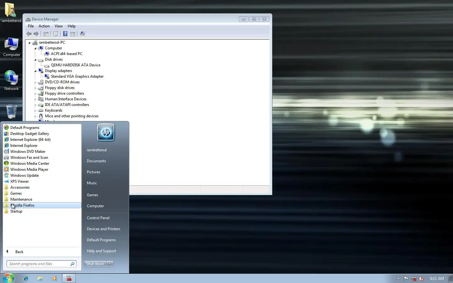Screen dimensions: 453x283
Task: Expand Mice and other pointing devices
Action: 35,116
